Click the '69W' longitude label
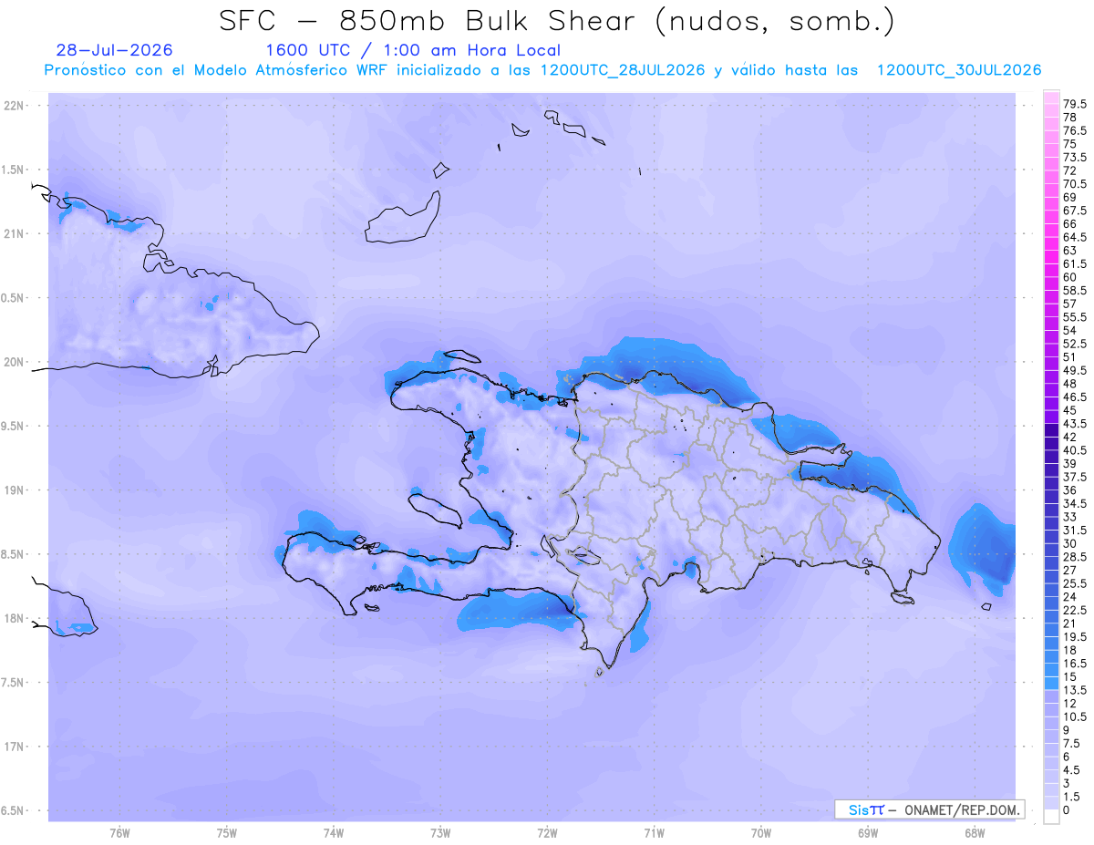This screenshot has height=845, width=1094. [868, 833]
